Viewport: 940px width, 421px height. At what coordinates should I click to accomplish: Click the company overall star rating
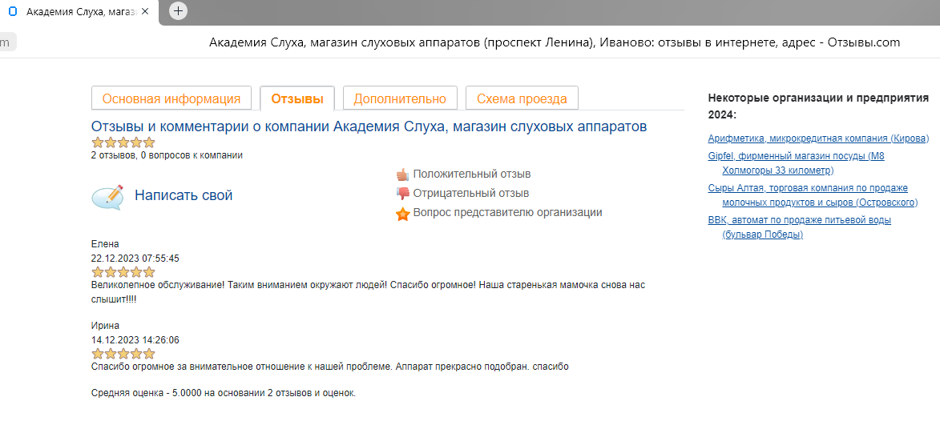click(x=123, y=142)
